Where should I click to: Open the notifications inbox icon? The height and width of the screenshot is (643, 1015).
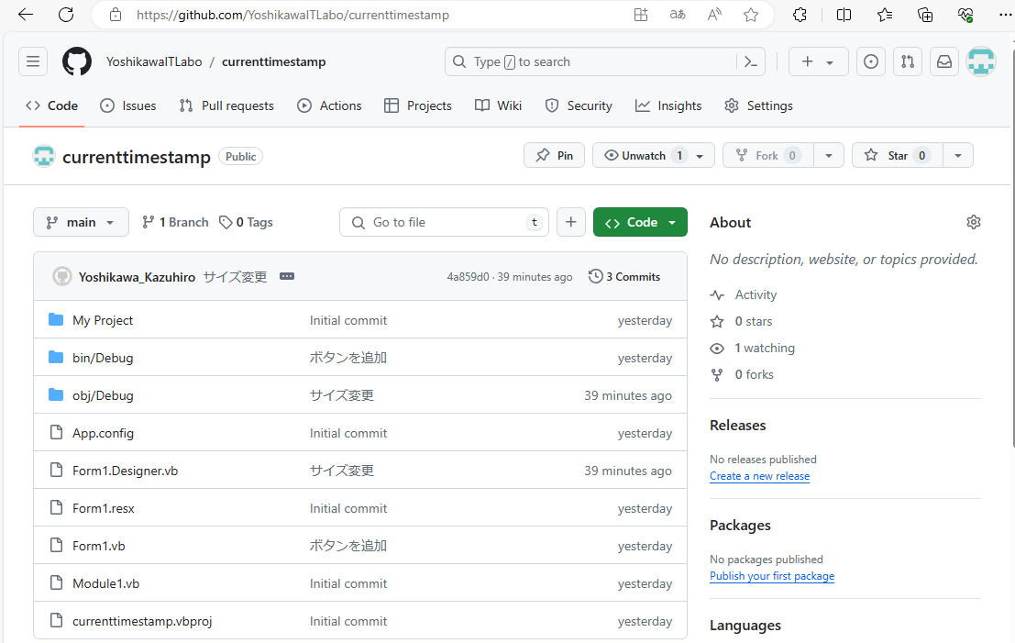(943, 61)
